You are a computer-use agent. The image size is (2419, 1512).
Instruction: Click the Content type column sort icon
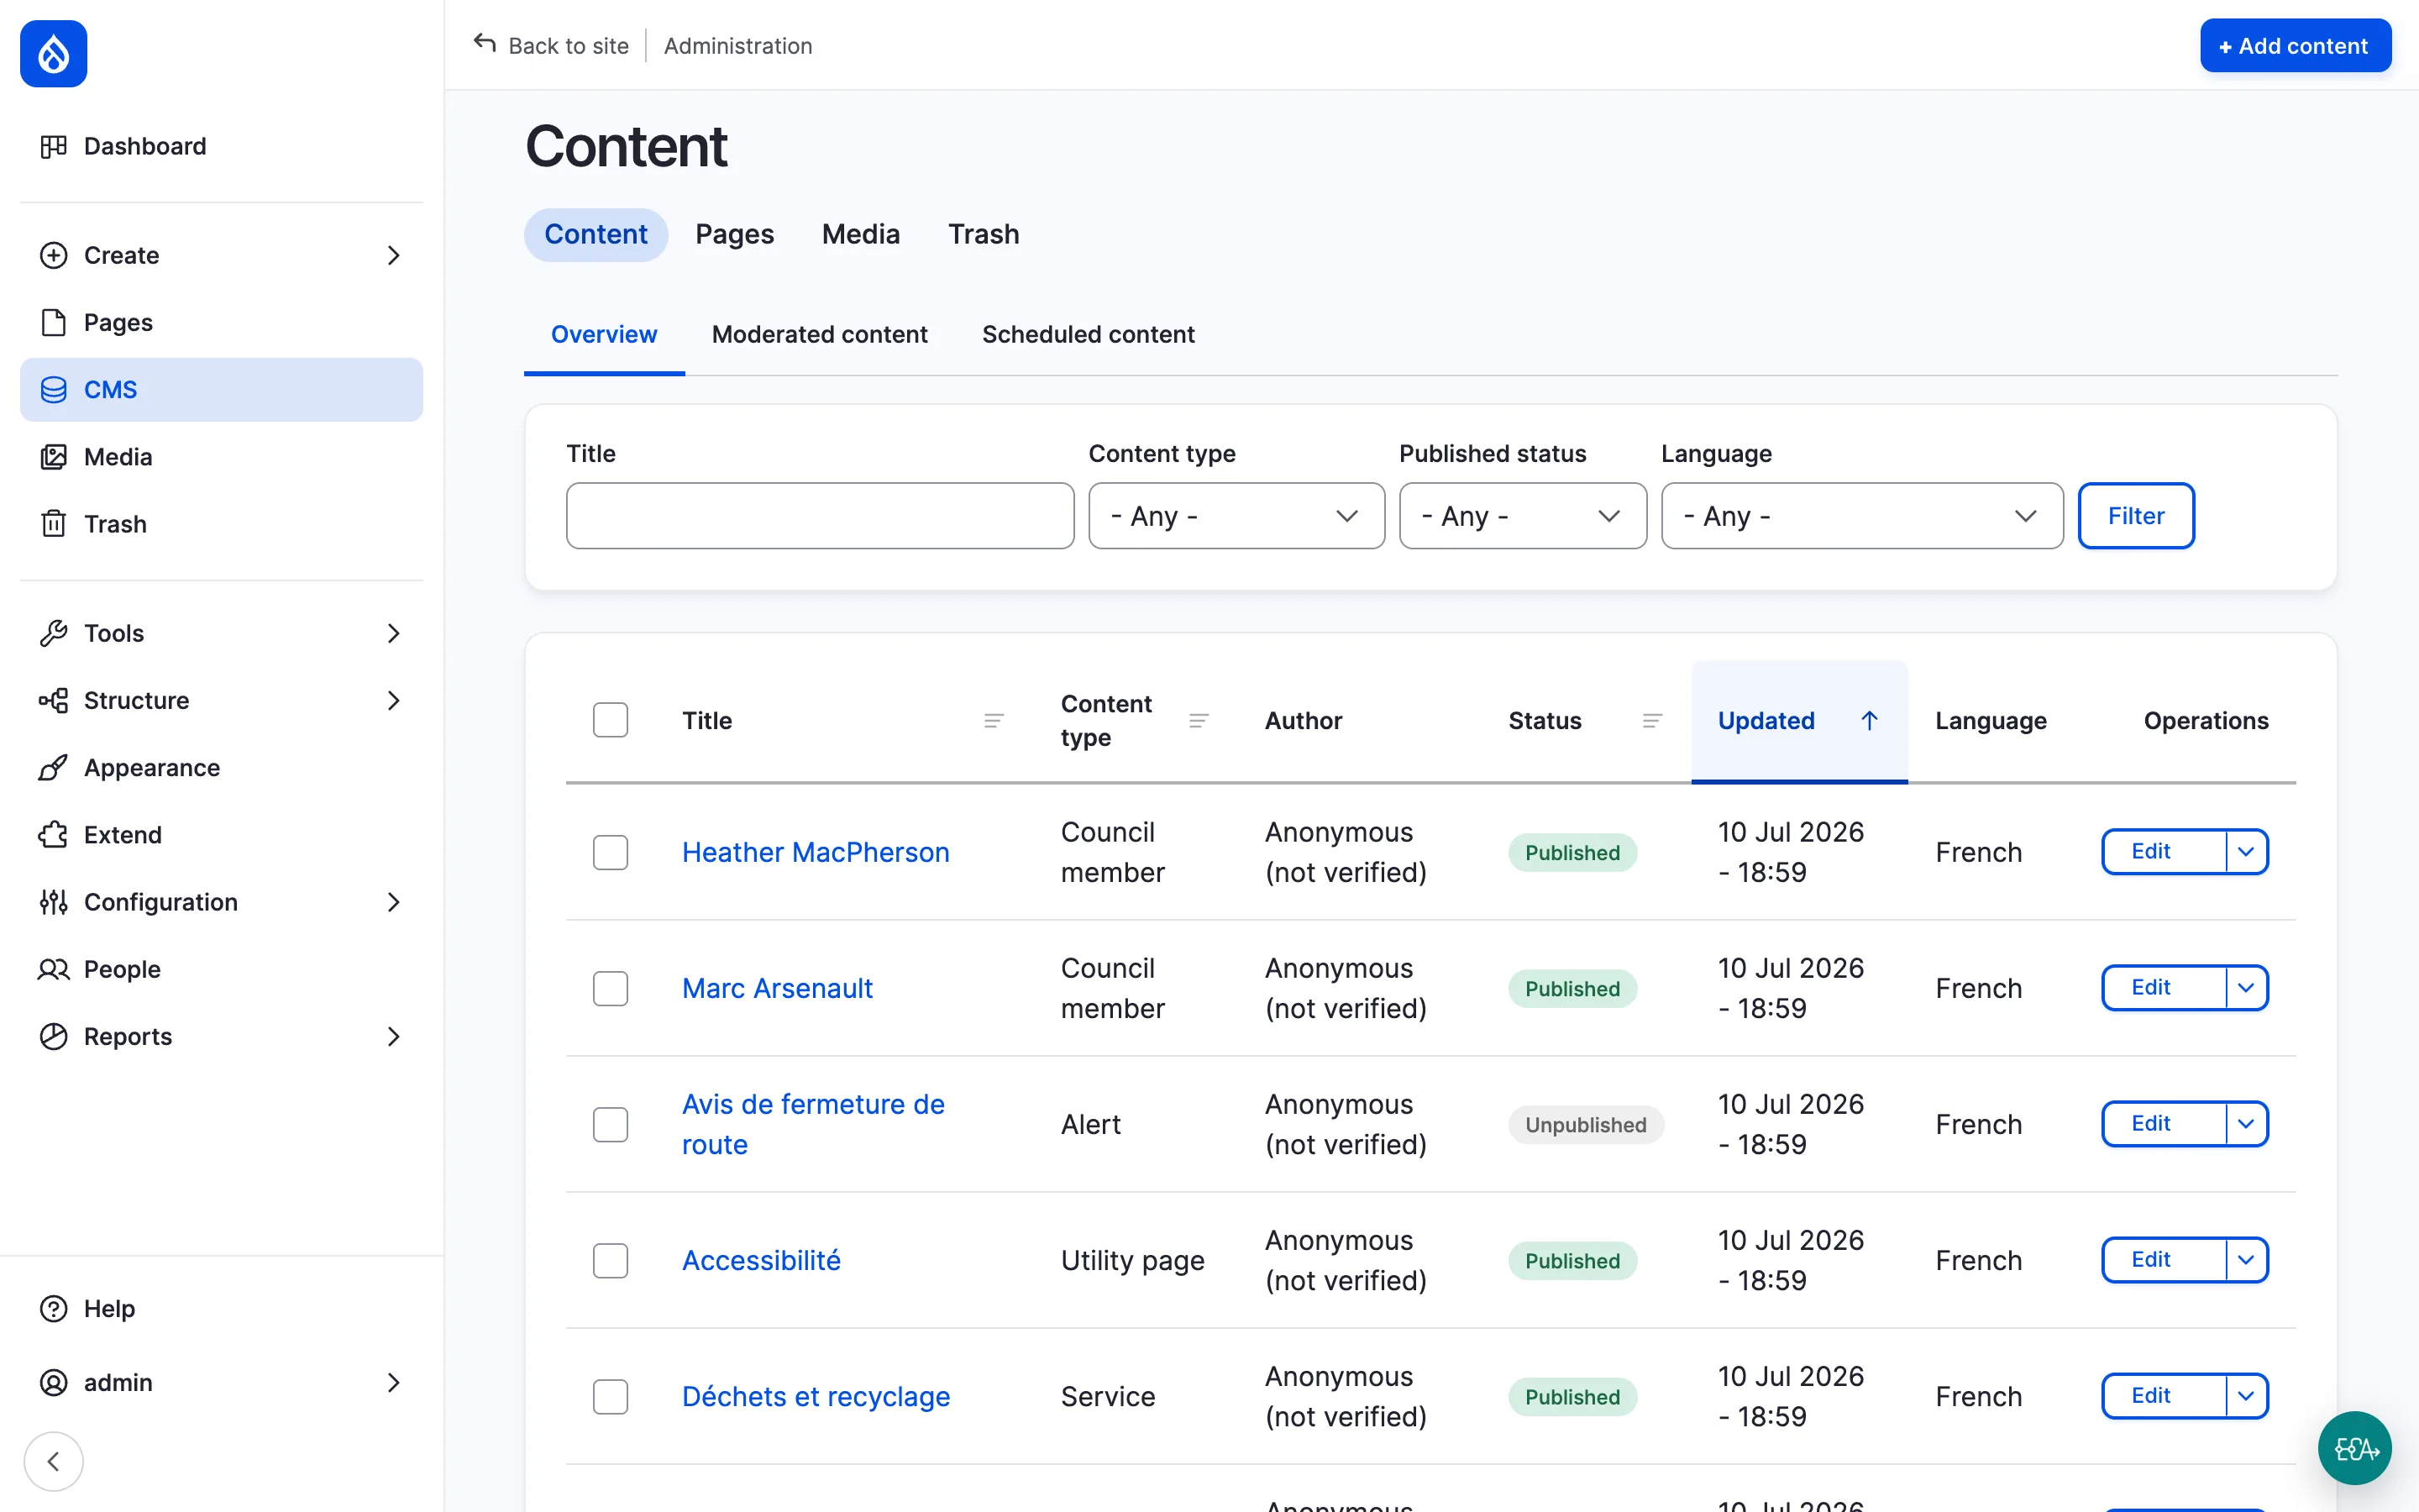(1199, 721)
